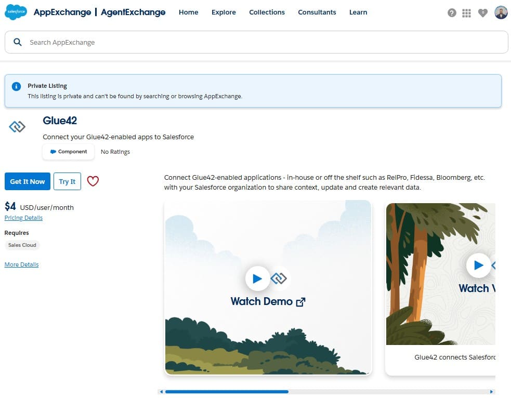Screen dimensions: 511x398
Task: Open the Collections menu
Action: pyautogui.click(x=267, y=12)
